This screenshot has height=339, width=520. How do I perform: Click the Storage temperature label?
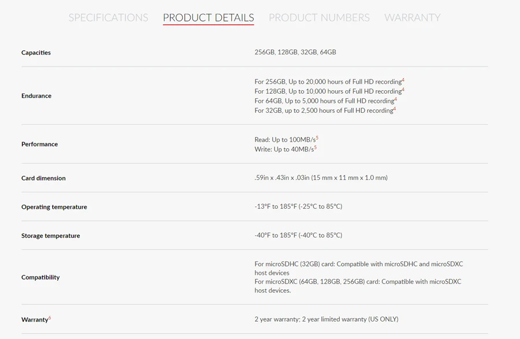pyautogui.click(x=51, y=235)
